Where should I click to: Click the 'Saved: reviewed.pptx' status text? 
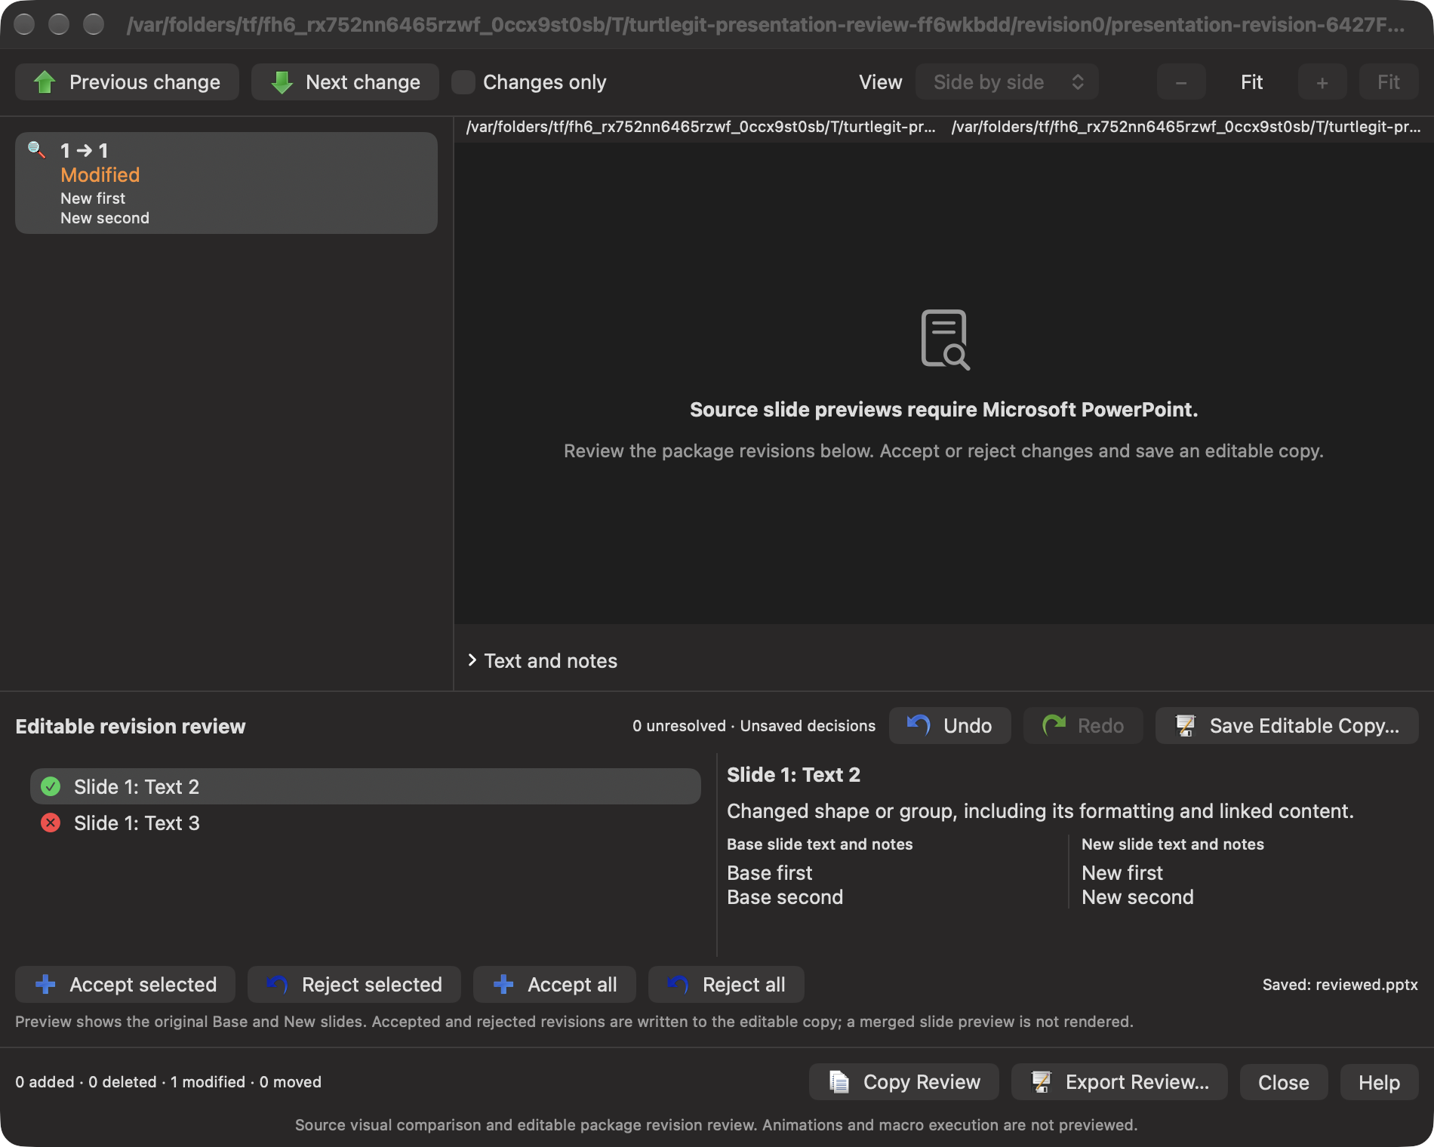(1340, 984)
